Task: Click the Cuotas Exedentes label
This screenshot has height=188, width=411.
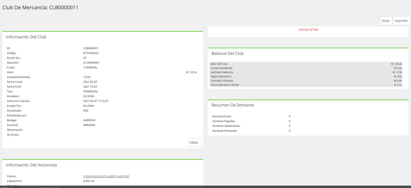Action: pos(221,68)
